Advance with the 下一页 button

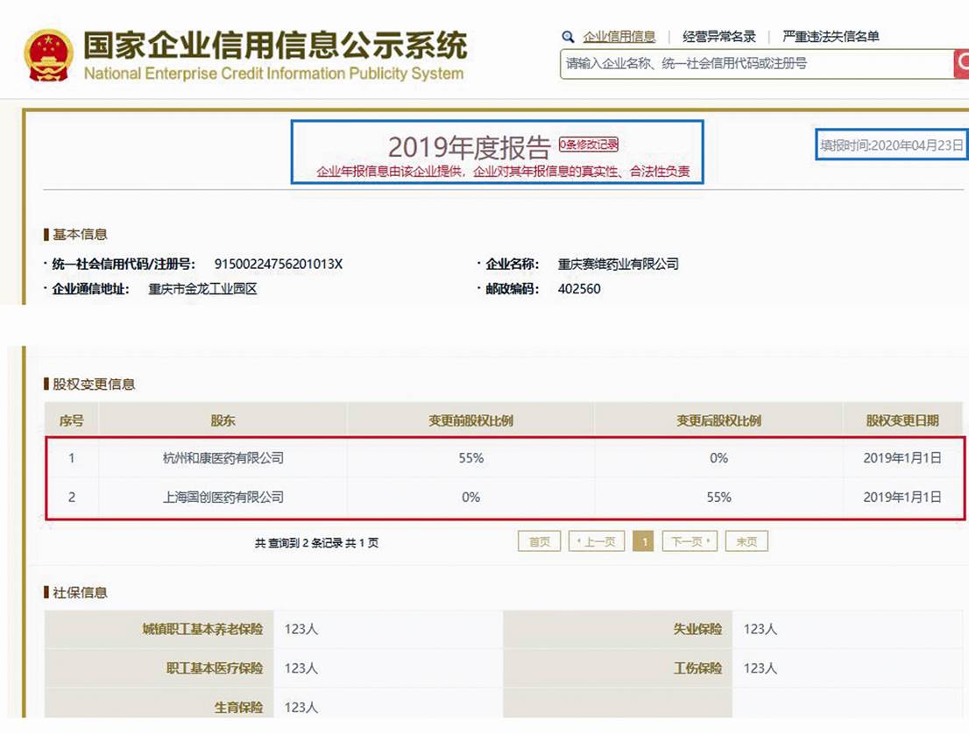pos(690,542)
